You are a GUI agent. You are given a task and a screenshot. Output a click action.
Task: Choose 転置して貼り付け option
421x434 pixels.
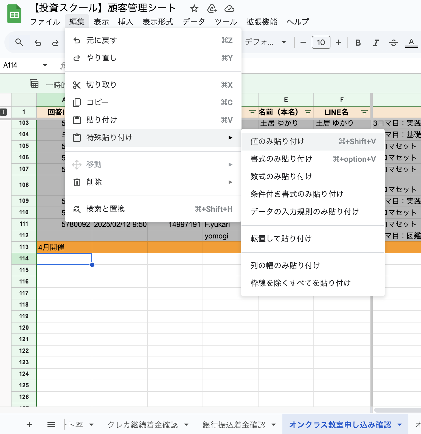[x=281, y=238]
